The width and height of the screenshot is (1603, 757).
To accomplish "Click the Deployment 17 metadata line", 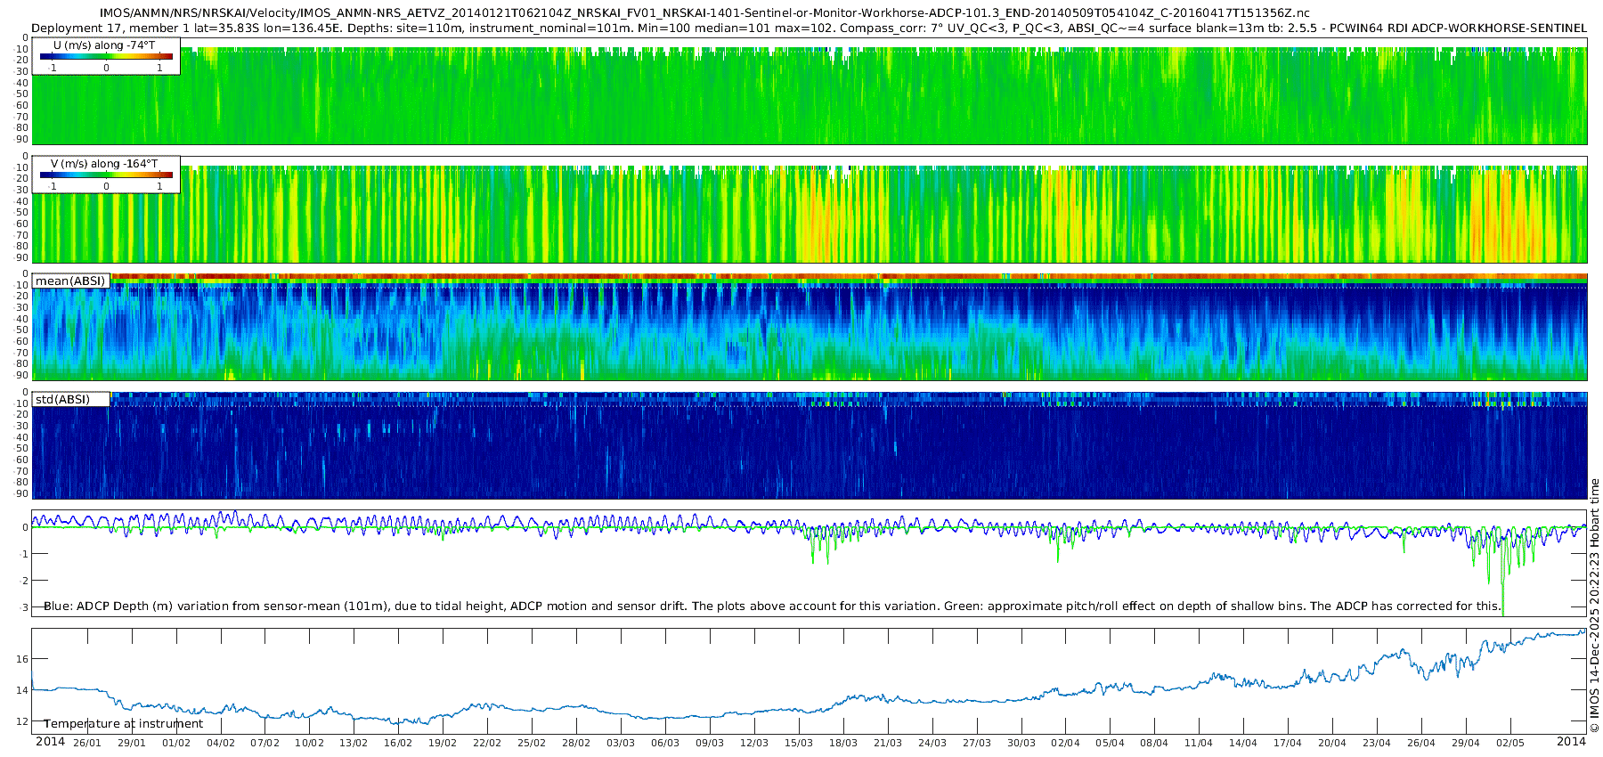I will tap(808, 28).
